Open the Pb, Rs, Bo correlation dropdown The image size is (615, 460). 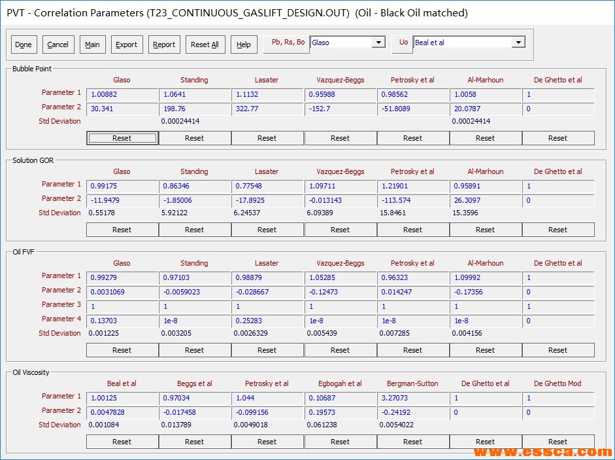coord(378,43)
